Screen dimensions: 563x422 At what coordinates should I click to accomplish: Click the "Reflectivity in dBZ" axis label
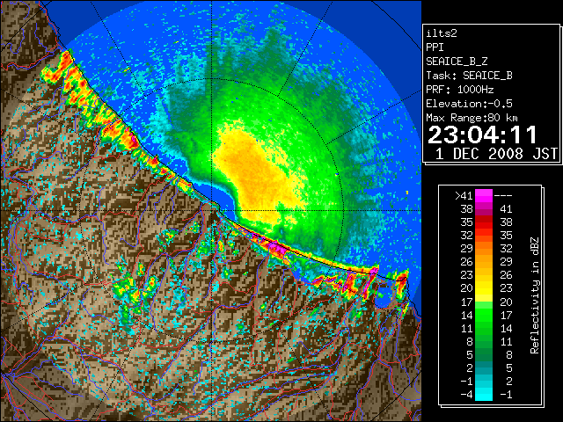tap(535, 295)
